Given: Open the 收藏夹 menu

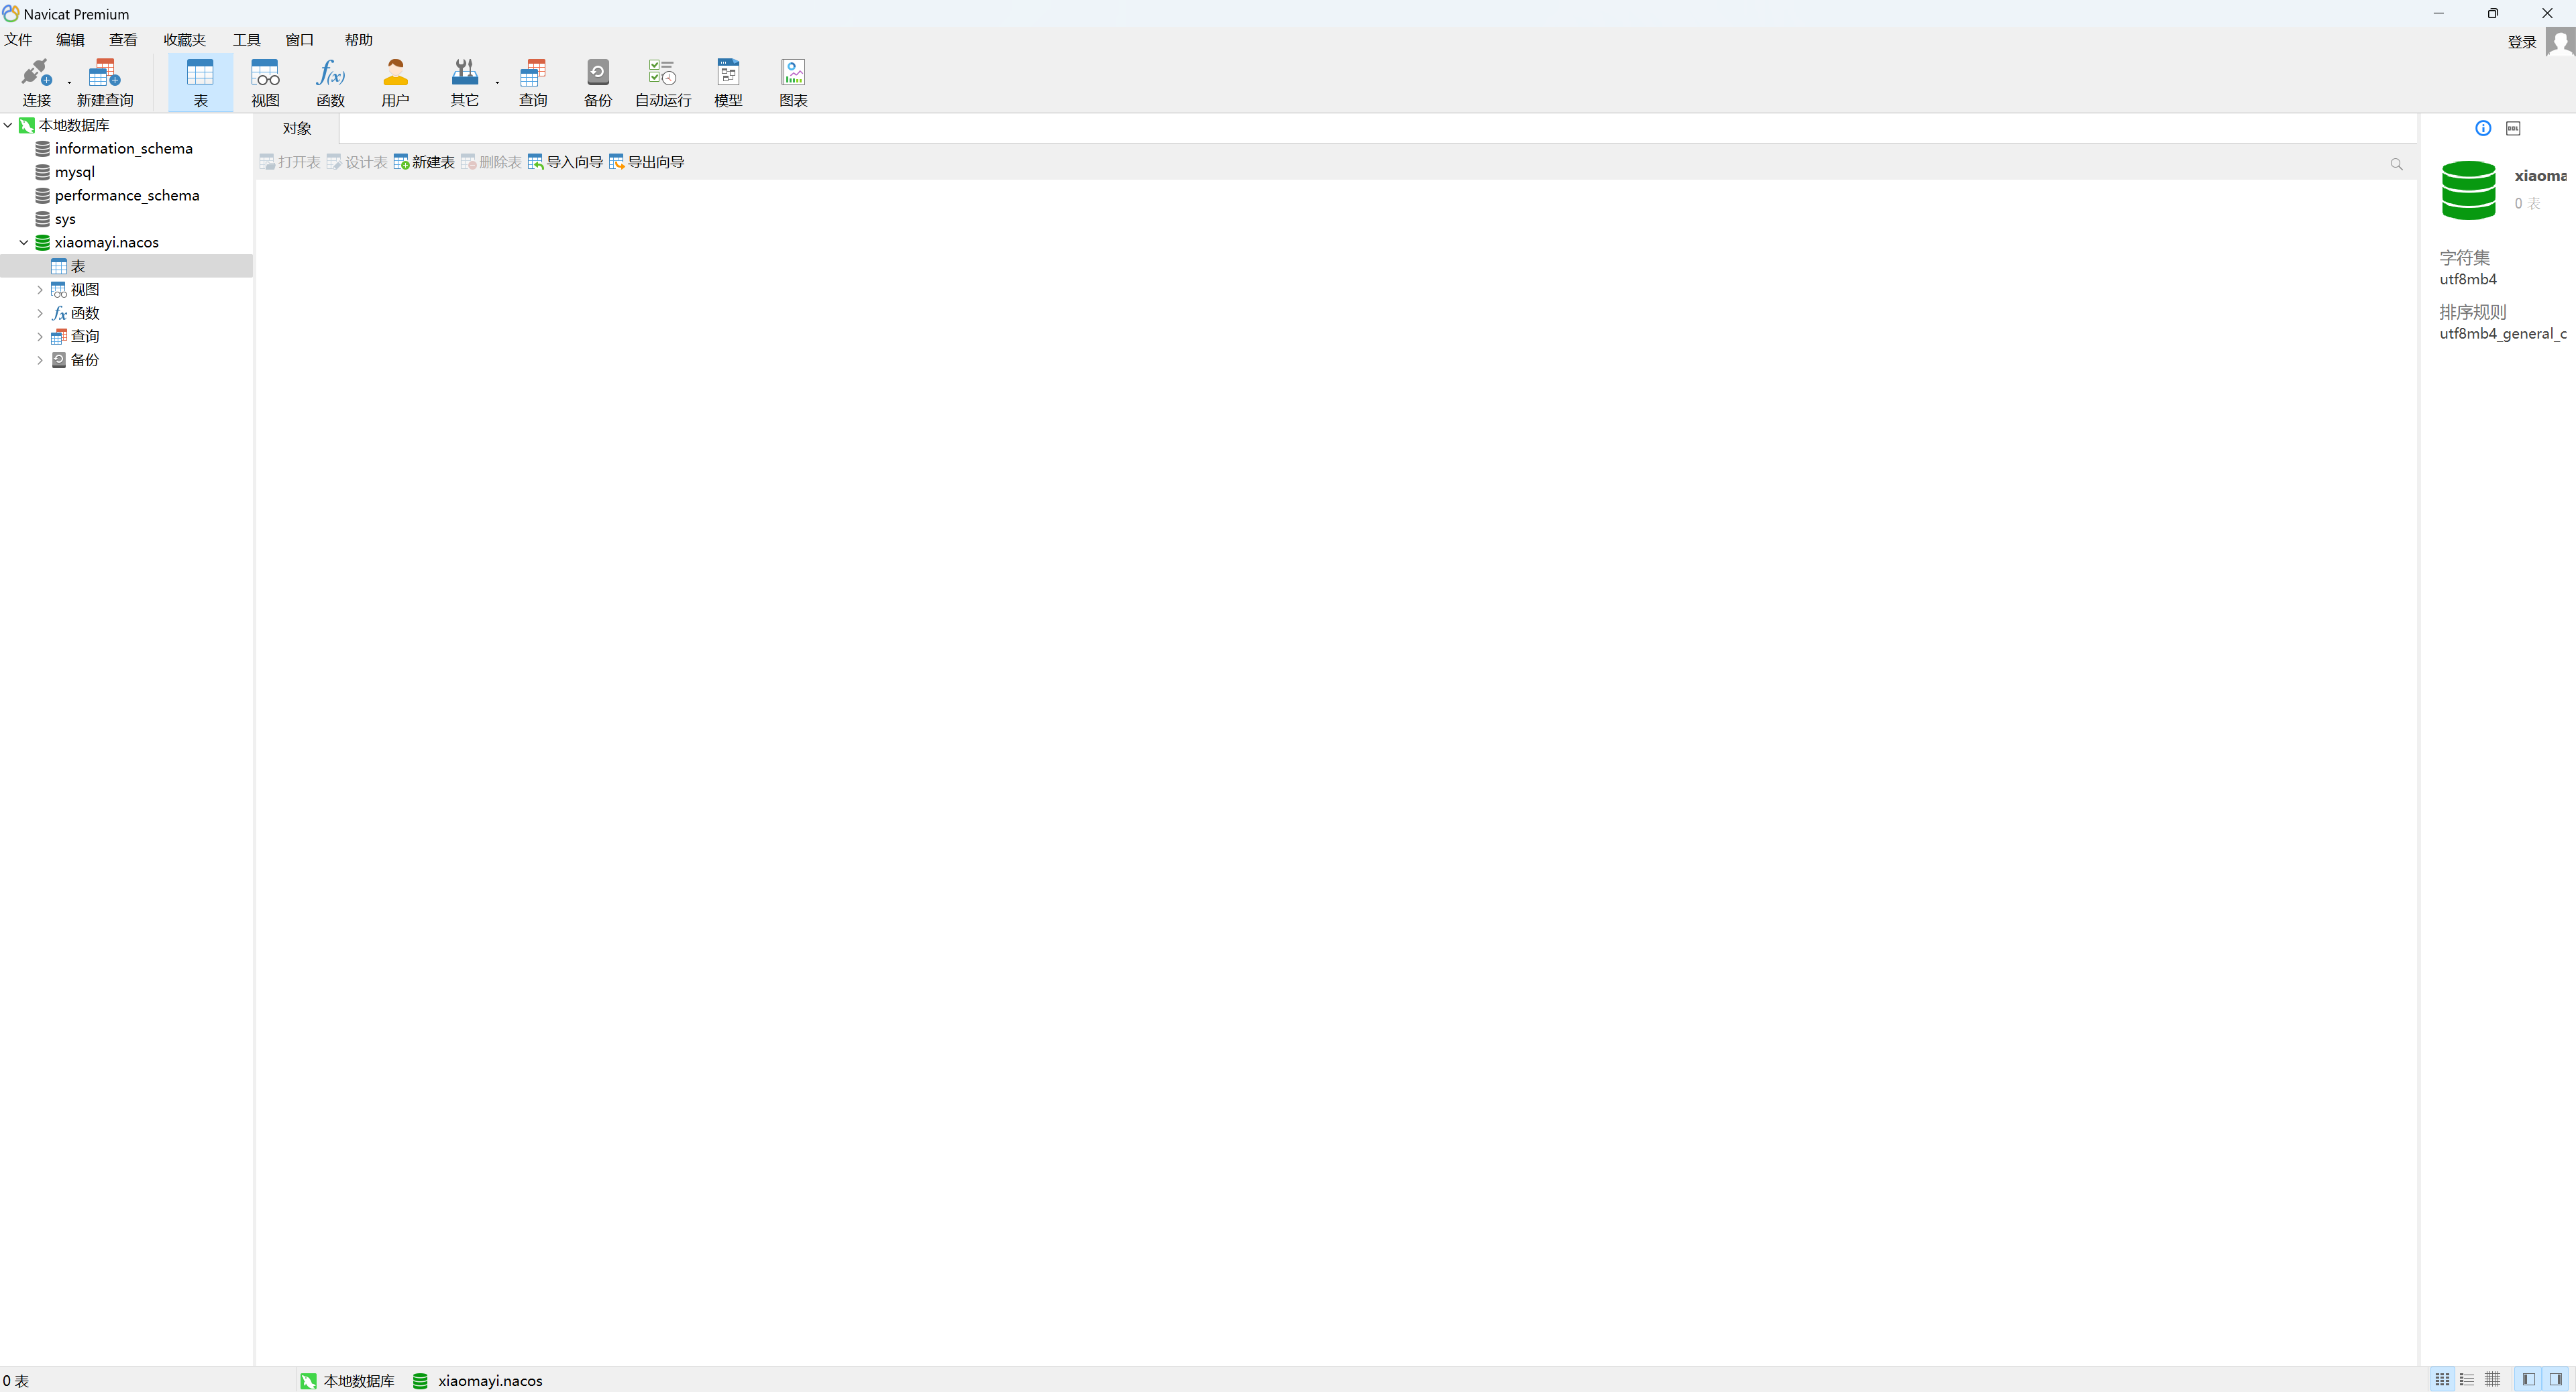Looking at the screenshot, I should pyautogui.click(x=184, y=40).
